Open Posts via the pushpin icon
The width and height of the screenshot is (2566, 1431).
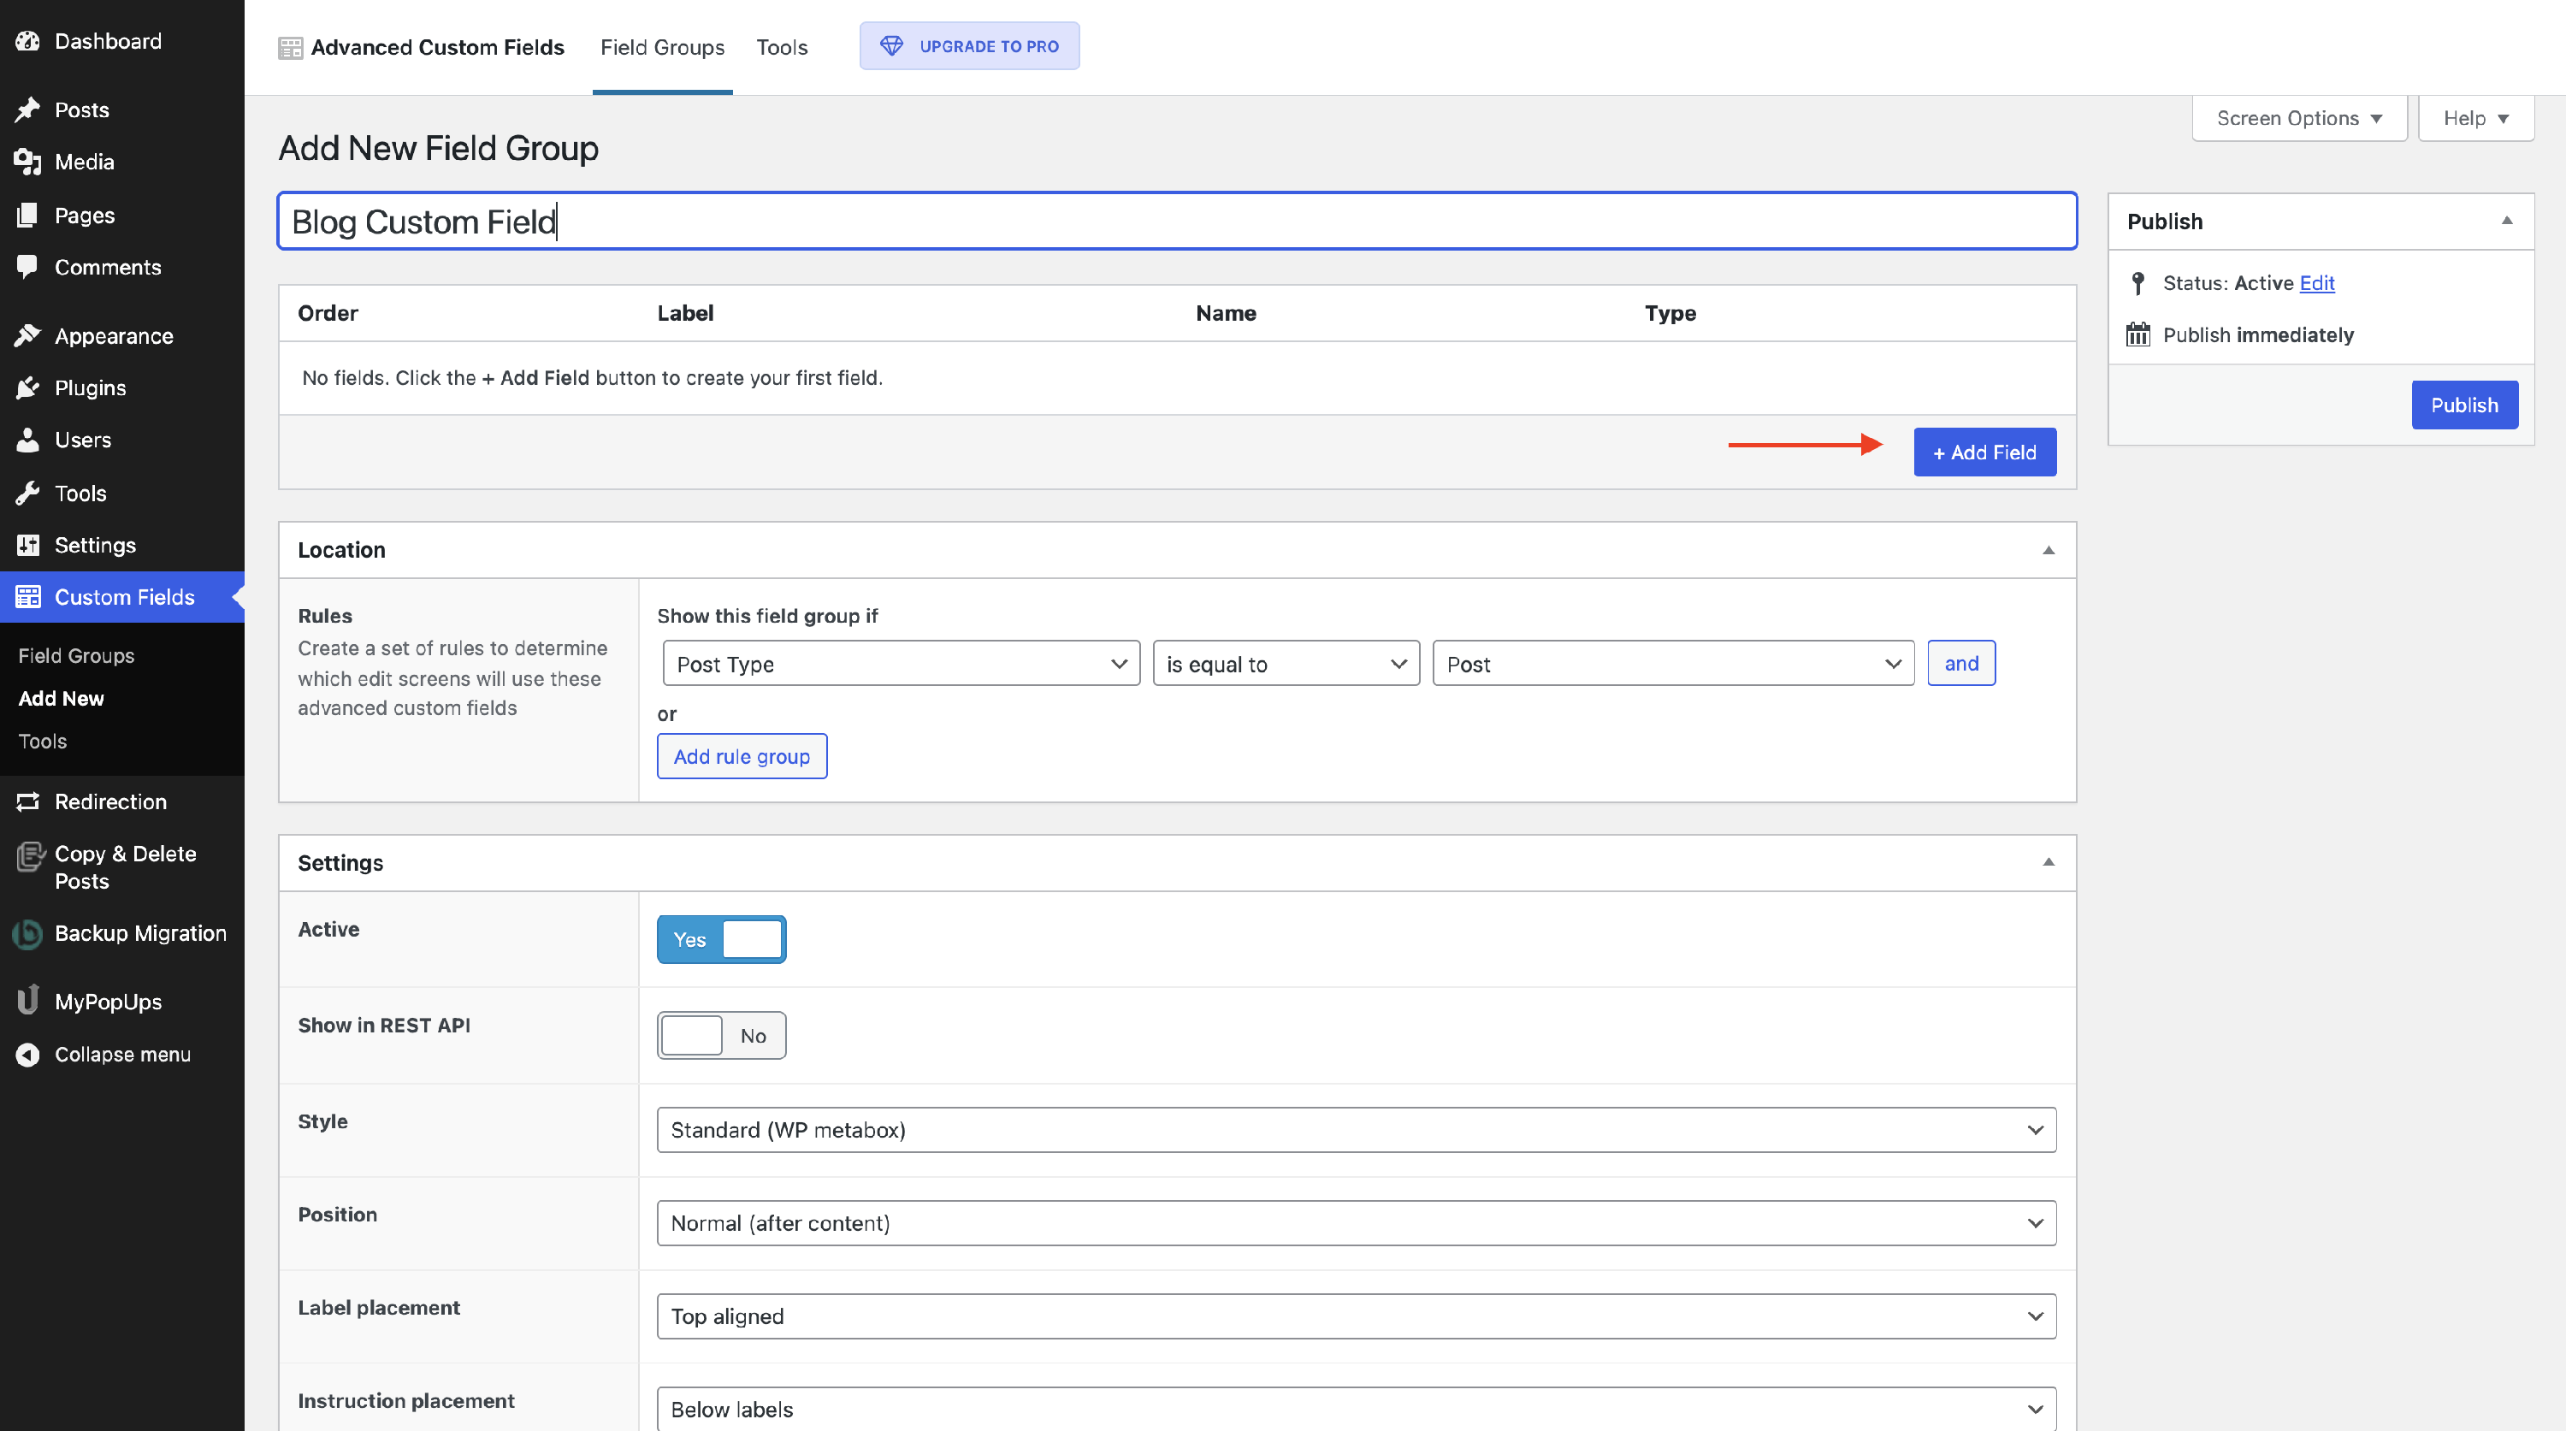tap(28, 109)
